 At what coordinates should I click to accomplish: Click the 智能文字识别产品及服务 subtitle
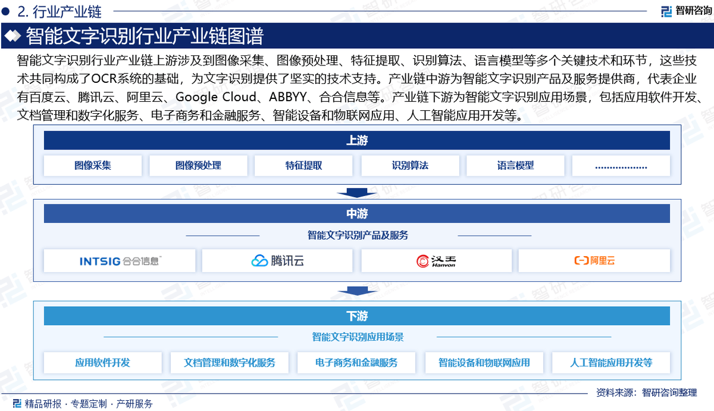pyautogui.click(x=358, y=235)
